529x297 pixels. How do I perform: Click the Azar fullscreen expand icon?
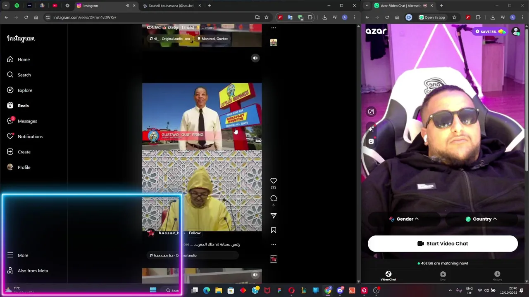371,112
